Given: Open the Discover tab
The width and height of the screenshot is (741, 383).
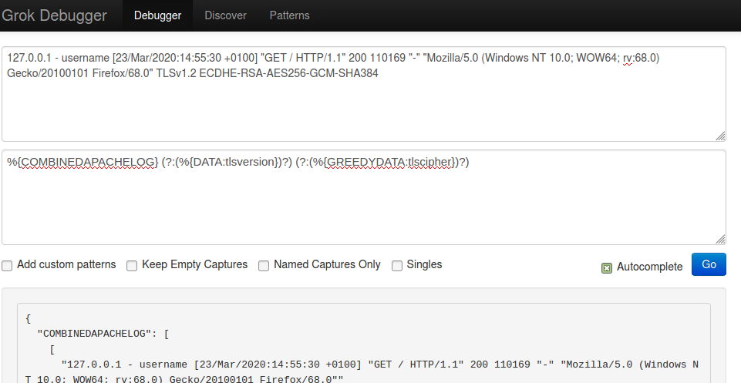Looking at the screenshot, I should [225, 15].
